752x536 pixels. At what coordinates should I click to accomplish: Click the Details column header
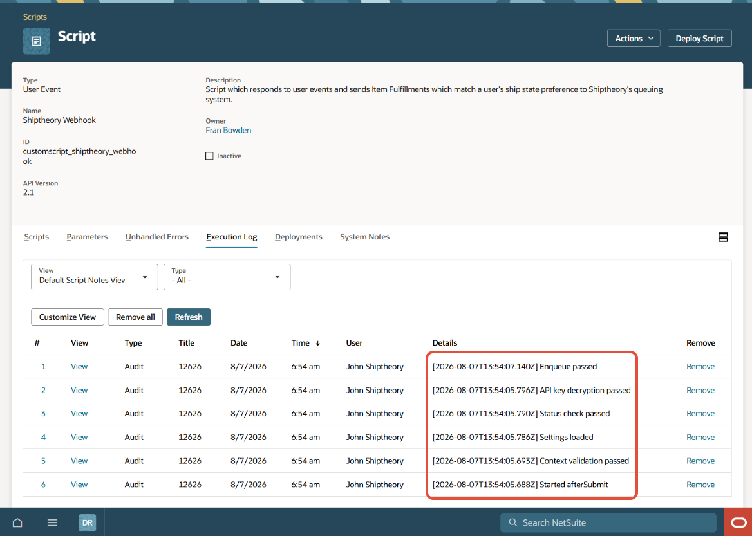pyautogui.click(x=445, y=343)
